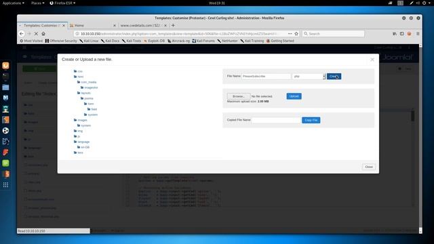434x244 pixels.
Task: Open the Terminal from the dock
Action: 5,77
